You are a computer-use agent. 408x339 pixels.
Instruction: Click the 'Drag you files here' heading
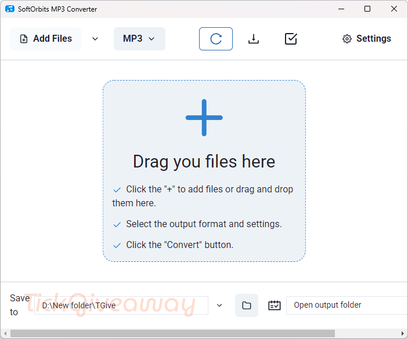pyautogui.click(x=204, y=162)
